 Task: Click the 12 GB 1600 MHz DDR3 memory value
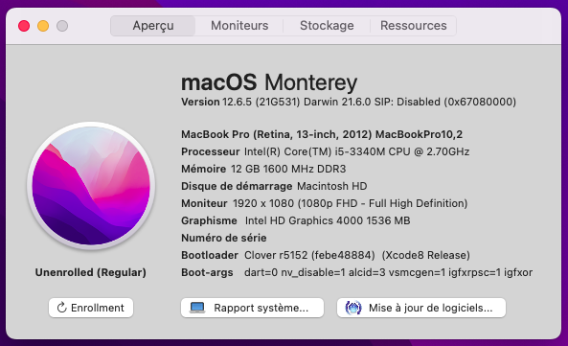coord(288,169)
